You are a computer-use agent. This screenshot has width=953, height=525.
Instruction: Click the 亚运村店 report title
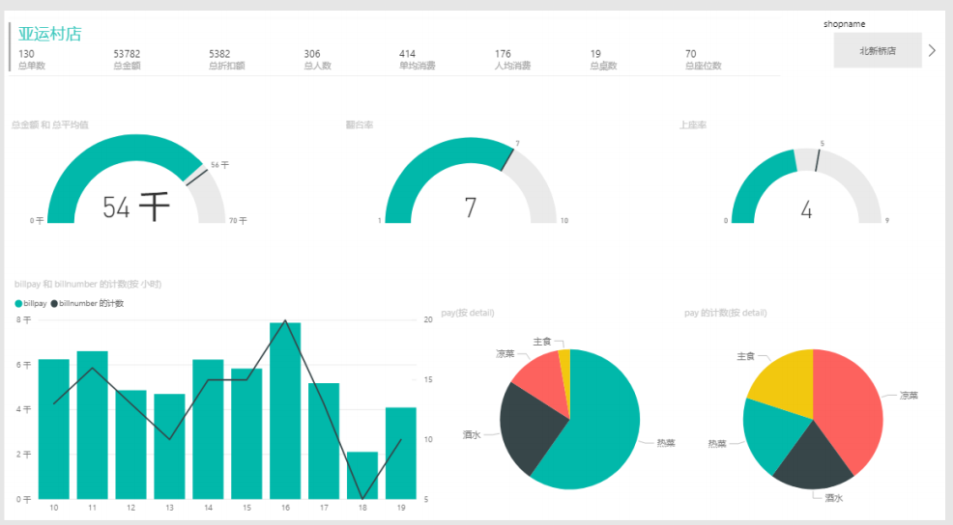[x=50, y=34]
